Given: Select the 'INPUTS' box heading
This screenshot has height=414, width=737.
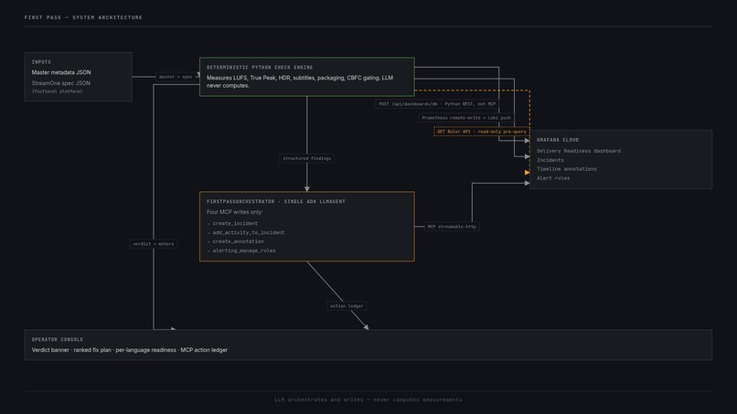Looking at the screenshot, I should click(x=41, y=62).
